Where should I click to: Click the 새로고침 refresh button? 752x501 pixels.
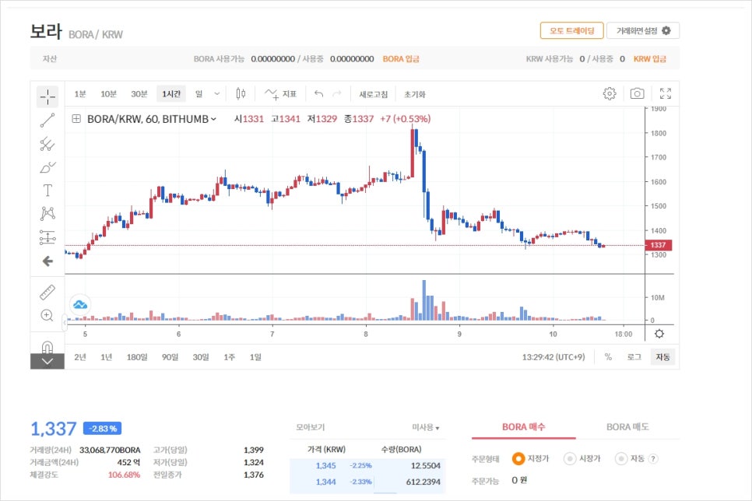373,94
